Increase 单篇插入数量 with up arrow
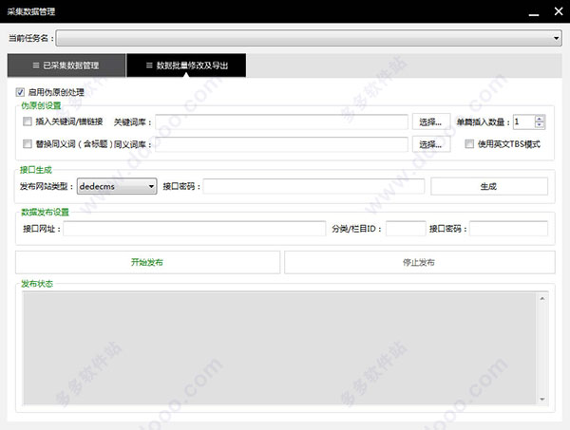570x430 pixels. coord(540,119)
